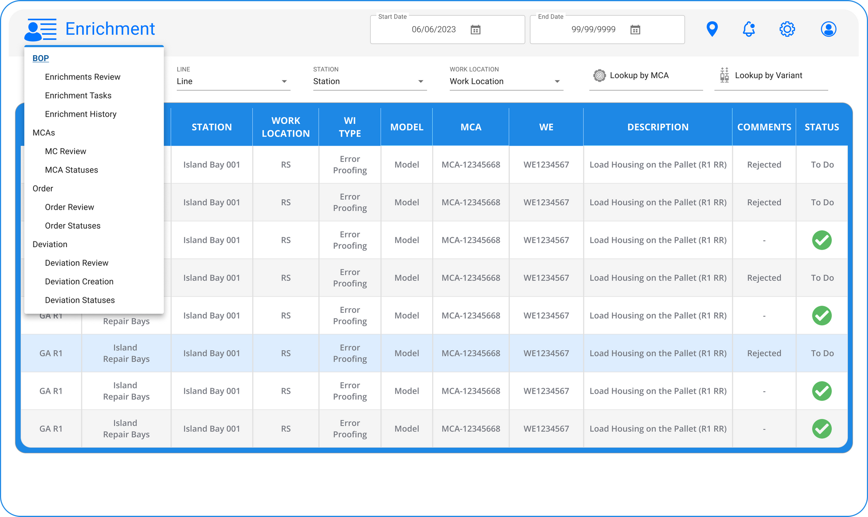This screenshot has width=868, height=517.
Task: Open Order Statuses menu item
Action: pyautogui.click(x=73, y=226)
